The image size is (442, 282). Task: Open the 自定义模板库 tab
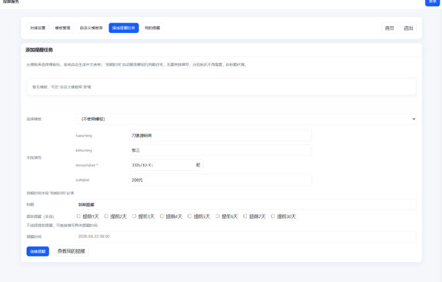click(91, 28)
